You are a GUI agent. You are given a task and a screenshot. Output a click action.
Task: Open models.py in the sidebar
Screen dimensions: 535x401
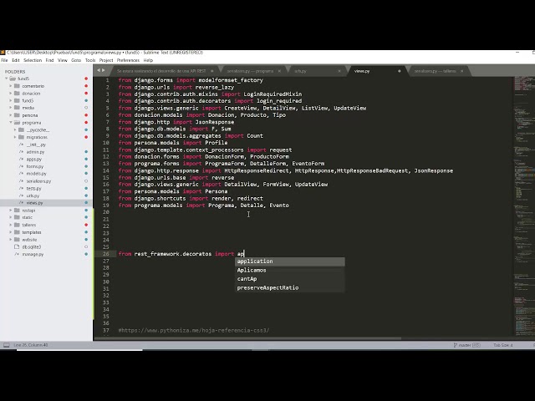(36, 174)
